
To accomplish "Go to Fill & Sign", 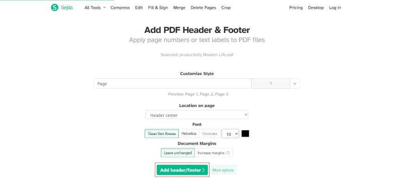I will pyautogui.click(x=158, y=8).
